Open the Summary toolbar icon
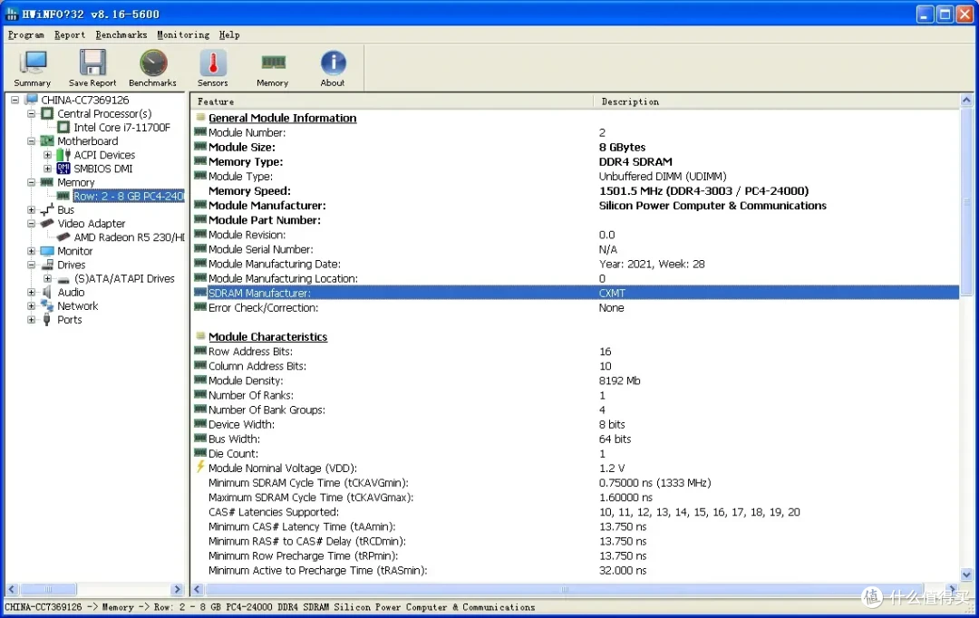979x618 pixels. pos(33,63)
